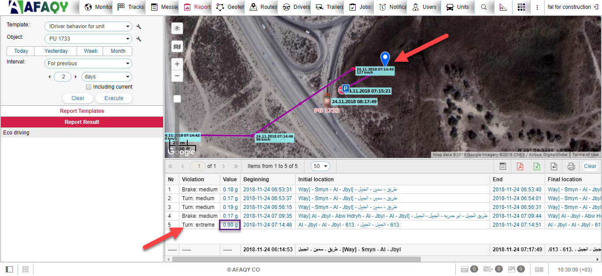Export the report to Excel
This screenshot has width=602, height=276.
tap(537, 166)
